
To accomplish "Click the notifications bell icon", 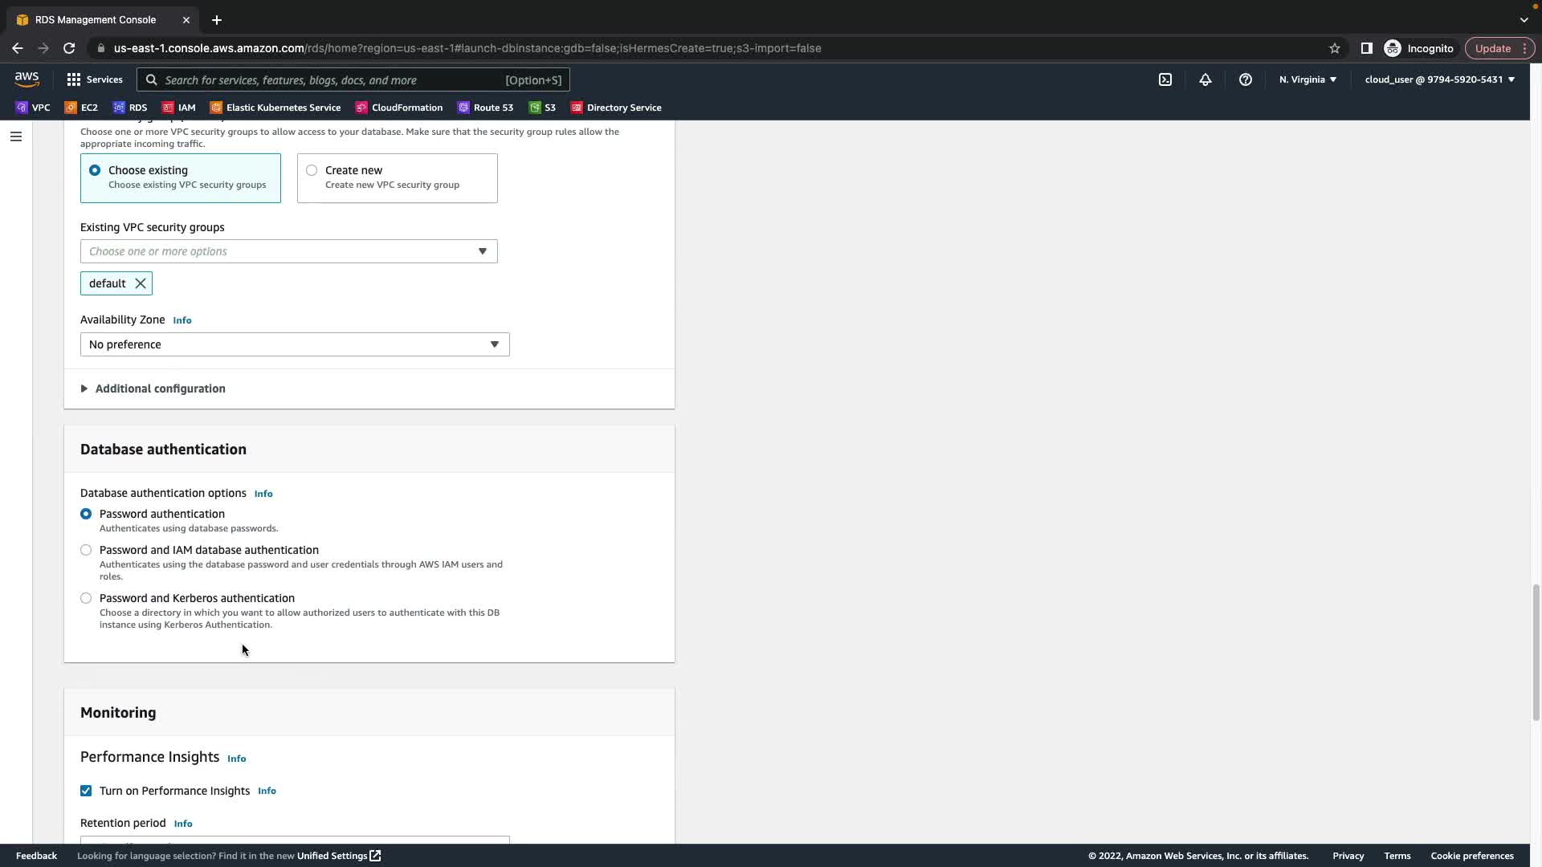I will (1205, 79).
